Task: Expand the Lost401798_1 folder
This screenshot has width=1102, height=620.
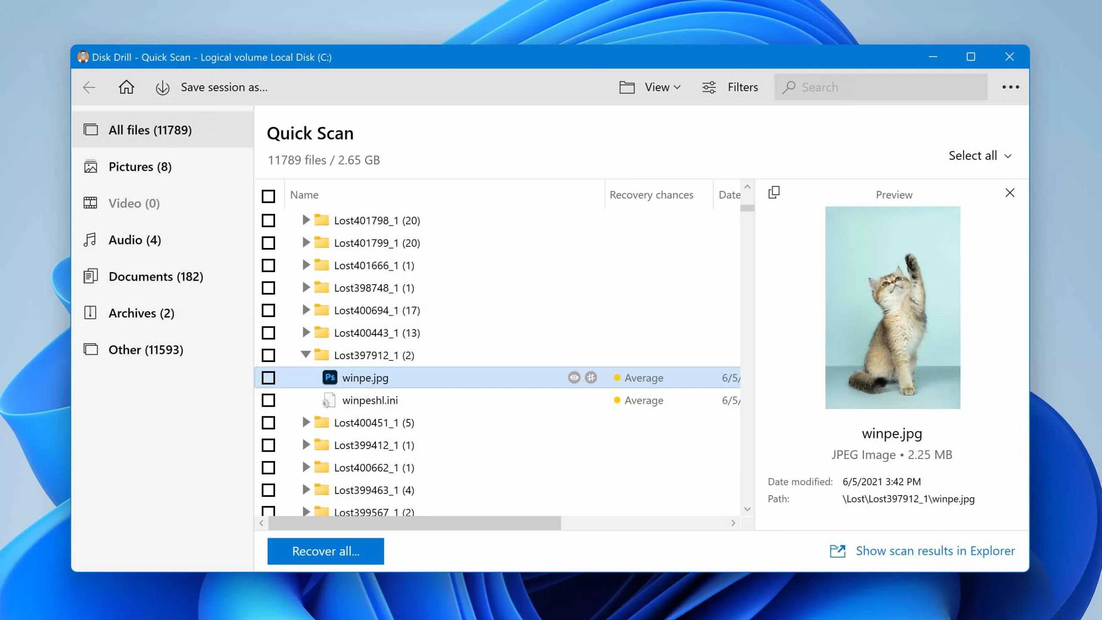Action: point(306,220)
